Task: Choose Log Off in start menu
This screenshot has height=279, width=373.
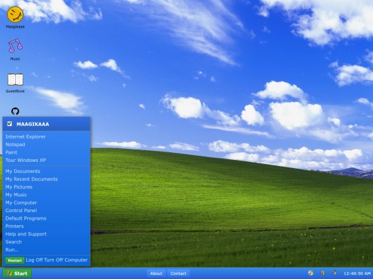Action: point(35,260)
